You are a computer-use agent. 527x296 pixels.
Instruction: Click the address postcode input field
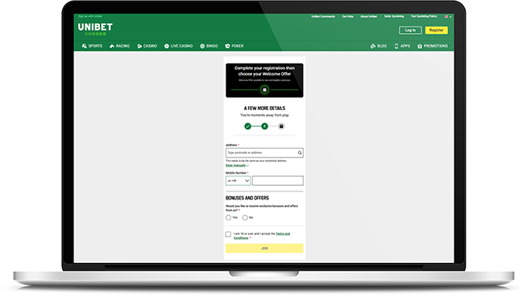coord(264,153)
